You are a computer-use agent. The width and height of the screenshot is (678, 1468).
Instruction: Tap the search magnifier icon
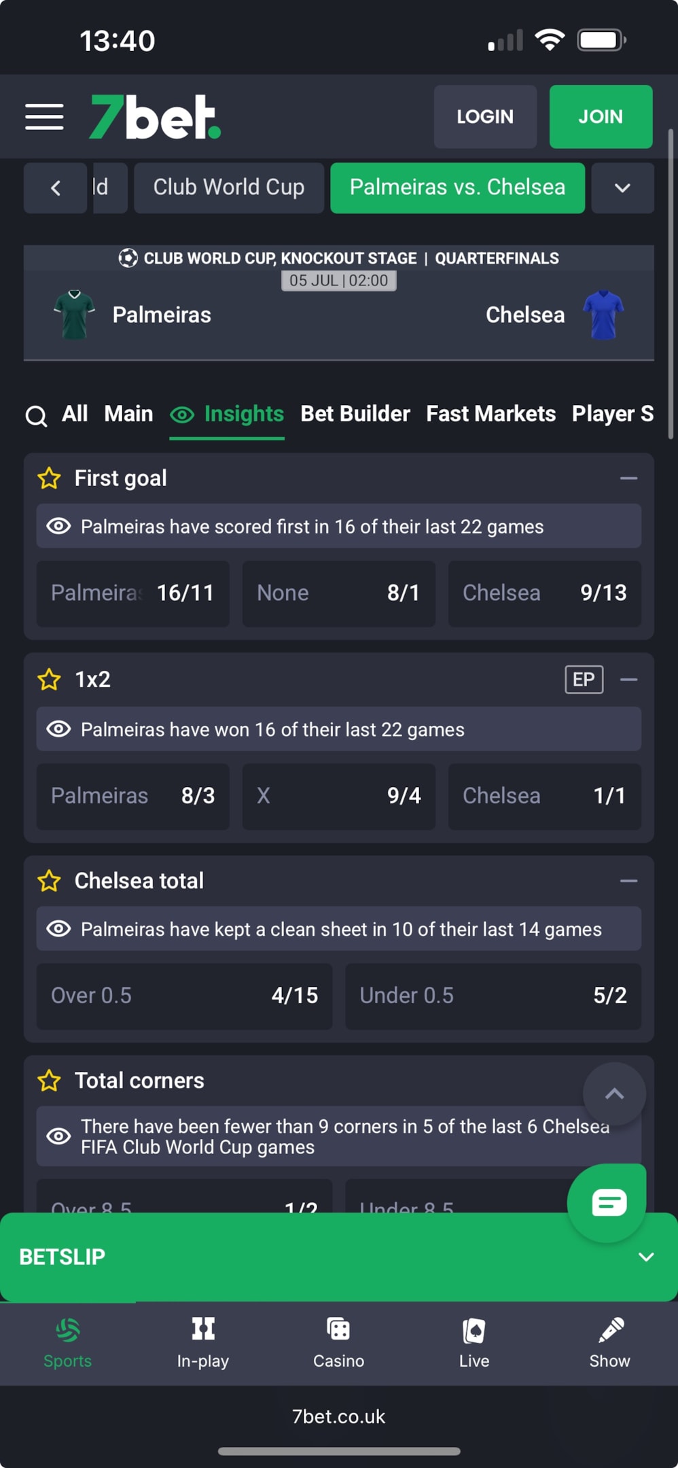[x=36, y=415]
